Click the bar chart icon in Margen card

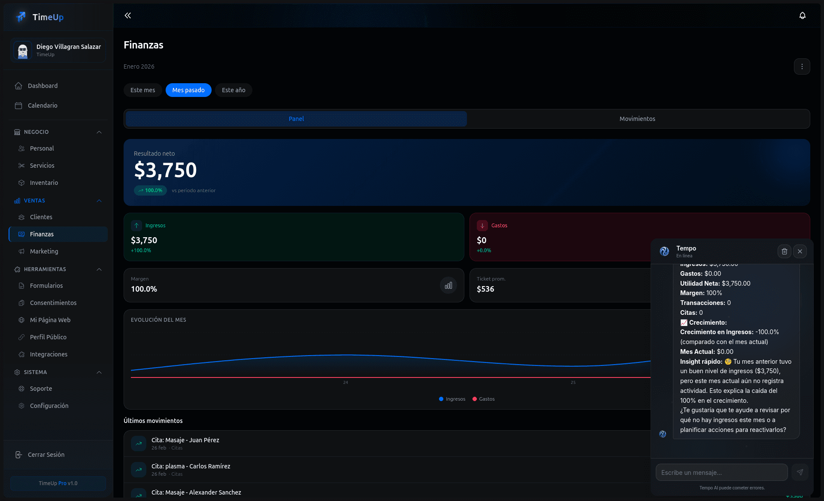(x=448, y=285)
